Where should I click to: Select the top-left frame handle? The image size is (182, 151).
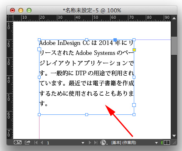[39, 40]
